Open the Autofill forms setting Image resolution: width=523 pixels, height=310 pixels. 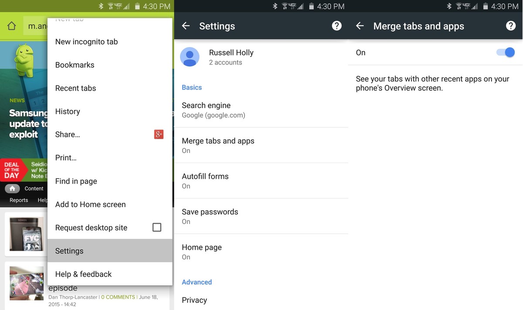(x=261, y=181)
